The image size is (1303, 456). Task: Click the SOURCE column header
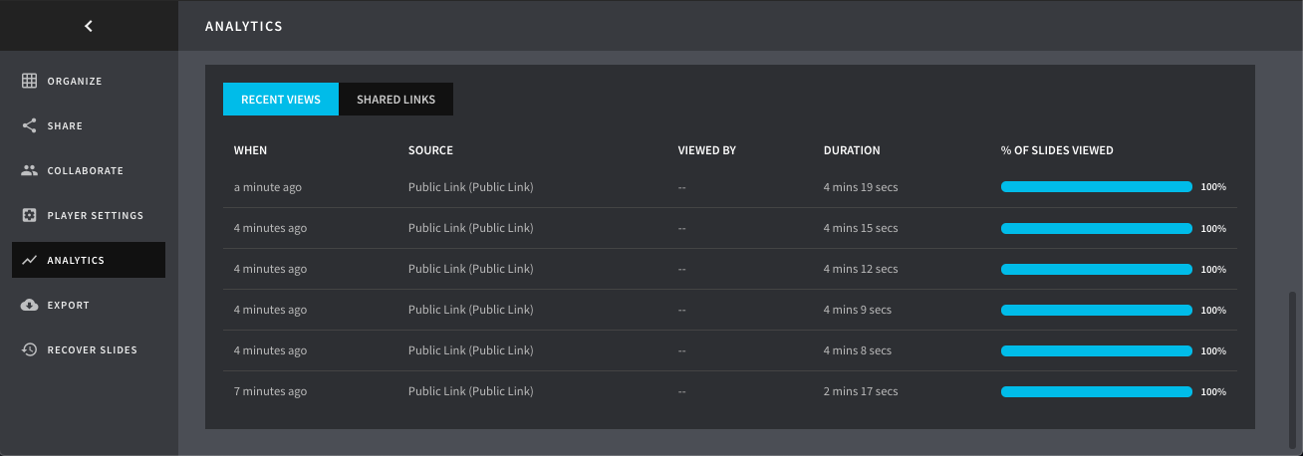point(430,150)
